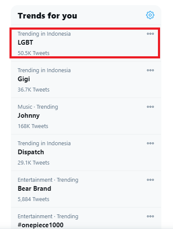The image size is (173, 229).
Task: Select the 5,884 Tweets count
Action: click(x=33, y=199)
